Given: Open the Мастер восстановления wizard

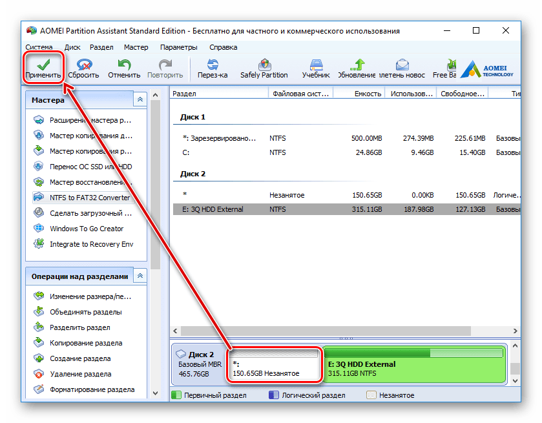Looking at the screenshot, I should point(83,182).
